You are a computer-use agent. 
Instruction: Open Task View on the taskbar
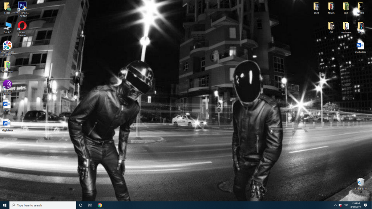tap(90, 205)
